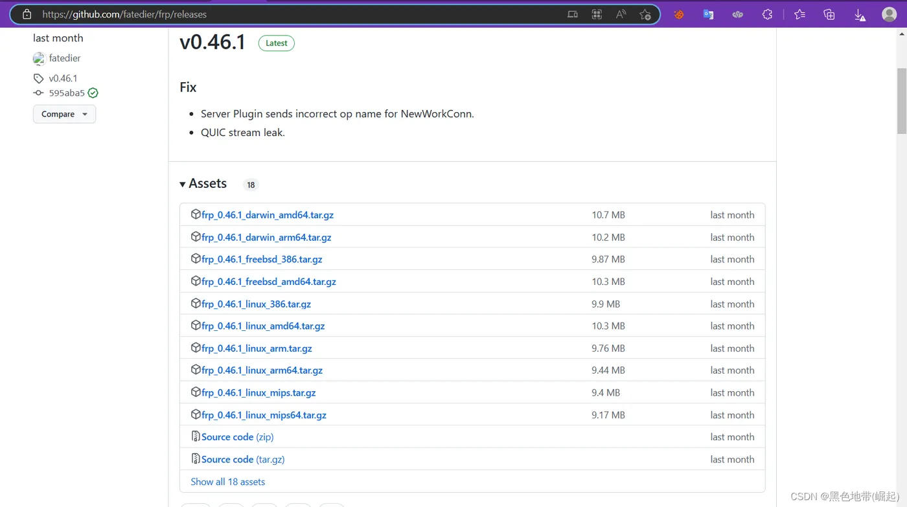Download Source code (tar.gz)

pos(243,459)
